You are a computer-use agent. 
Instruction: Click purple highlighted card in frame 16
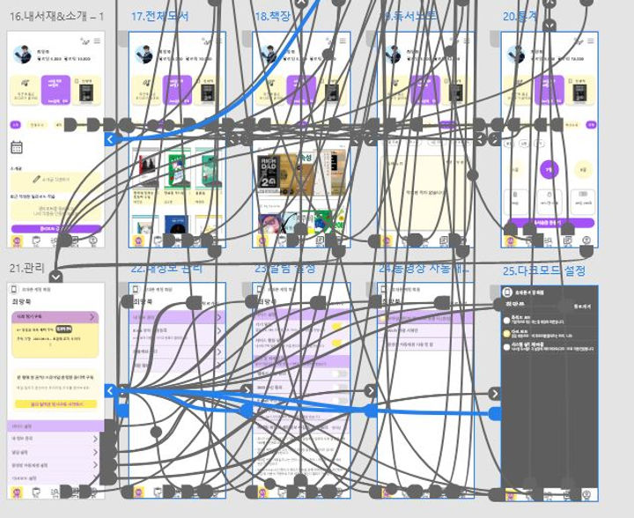click(x=55, y=90)
